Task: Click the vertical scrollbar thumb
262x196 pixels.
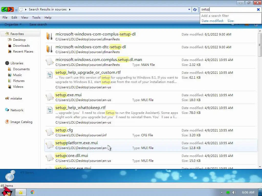Action: coord(260,45)
